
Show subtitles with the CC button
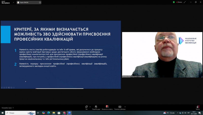(120, 107)
